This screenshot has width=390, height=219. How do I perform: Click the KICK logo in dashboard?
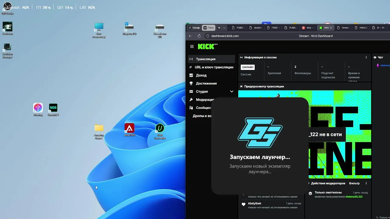pos(207,46)
